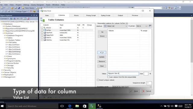The height and width of the screenshot is (109, 193).
Task: Click the New Query toolbar button
Action: tap(28, 8)
